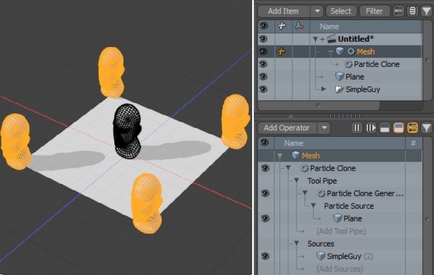Toggle visibility of Plane in Item List

click(263, 77)
